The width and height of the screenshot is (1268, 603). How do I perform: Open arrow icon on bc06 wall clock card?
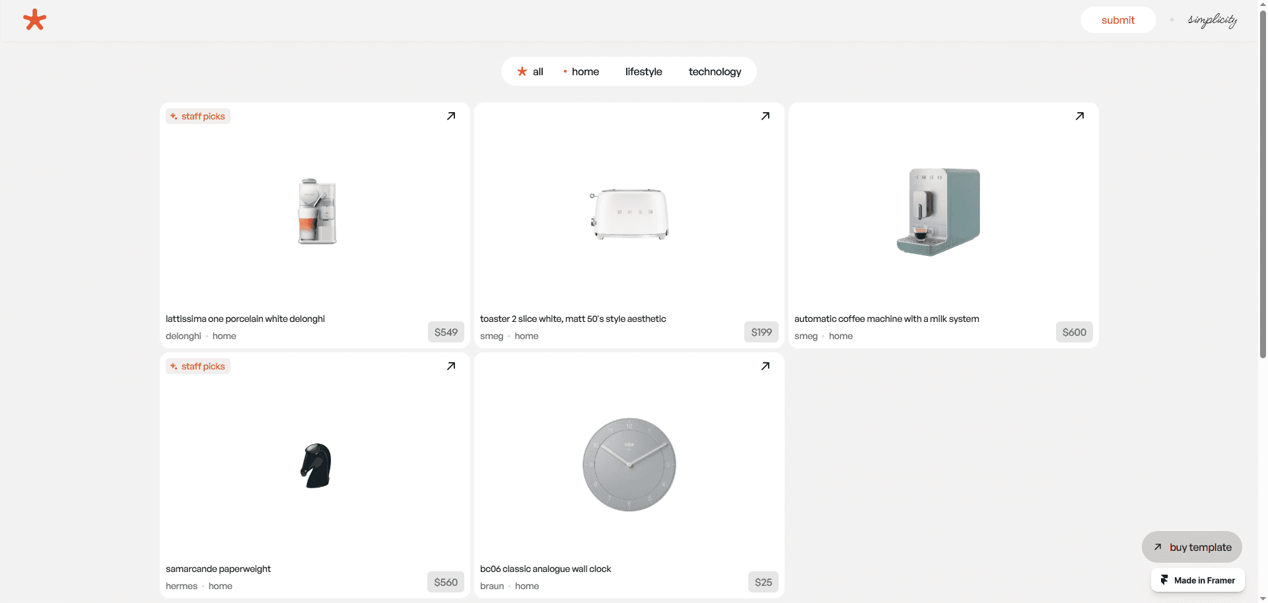pyautogui.click(x=765, y=366)
